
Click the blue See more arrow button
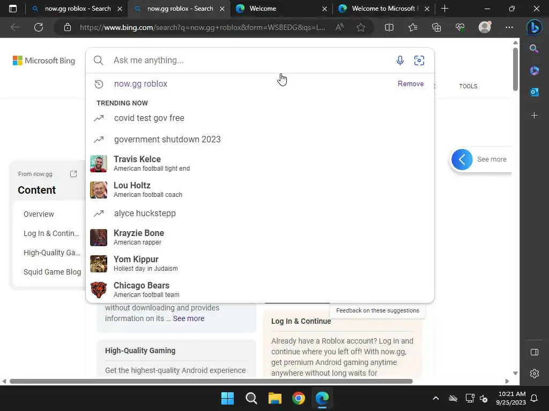click(462, 159)
